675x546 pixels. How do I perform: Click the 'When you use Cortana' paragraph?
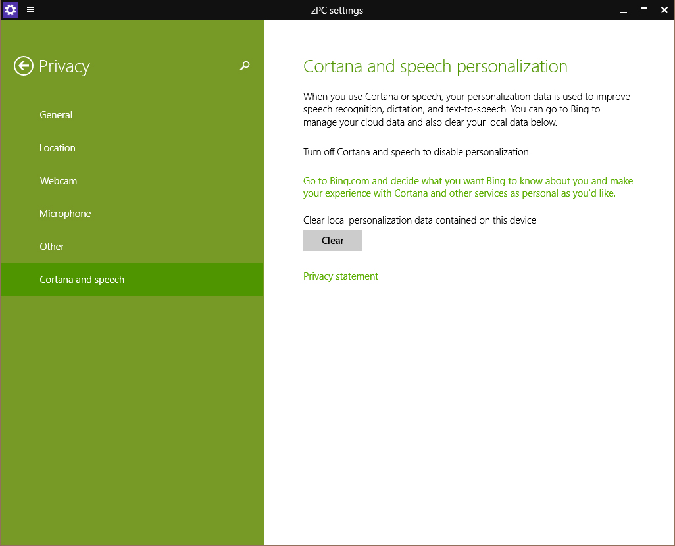pyautogui.click(x=466, y=109)
